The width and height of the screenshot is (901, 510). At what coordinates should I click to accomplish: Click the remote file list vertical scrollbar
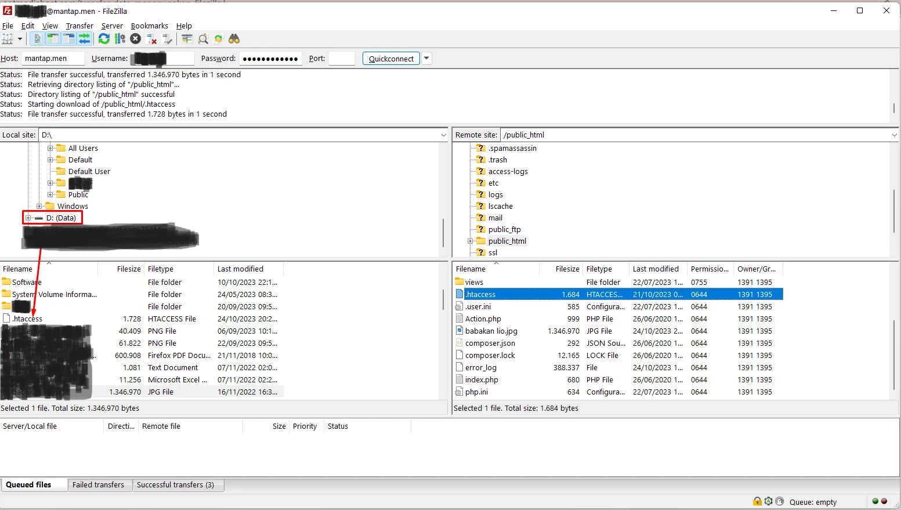(x=894, y=348)
